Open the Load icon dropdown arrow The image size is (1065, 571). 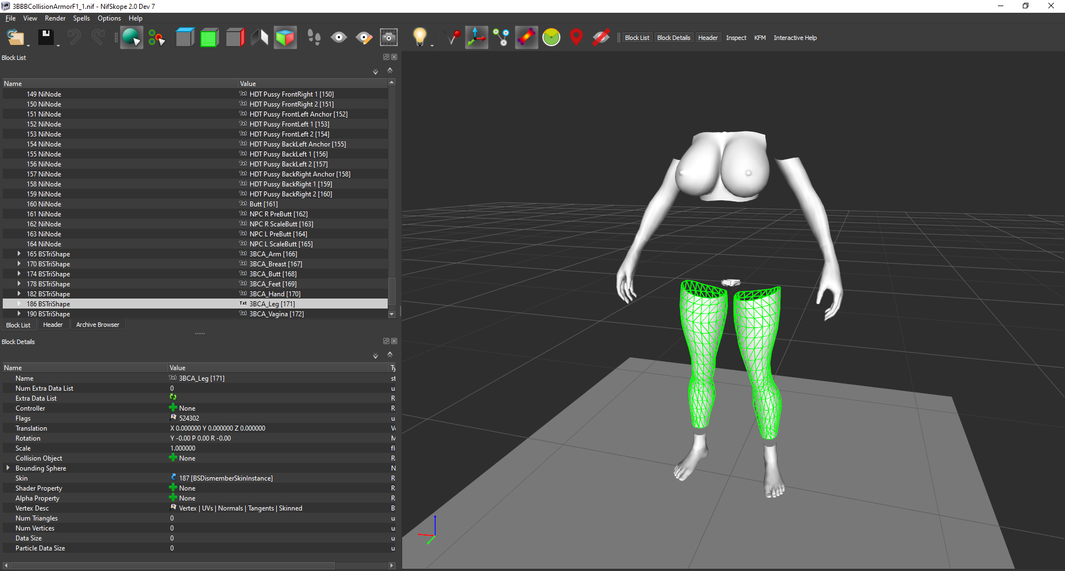click(28, 46)
